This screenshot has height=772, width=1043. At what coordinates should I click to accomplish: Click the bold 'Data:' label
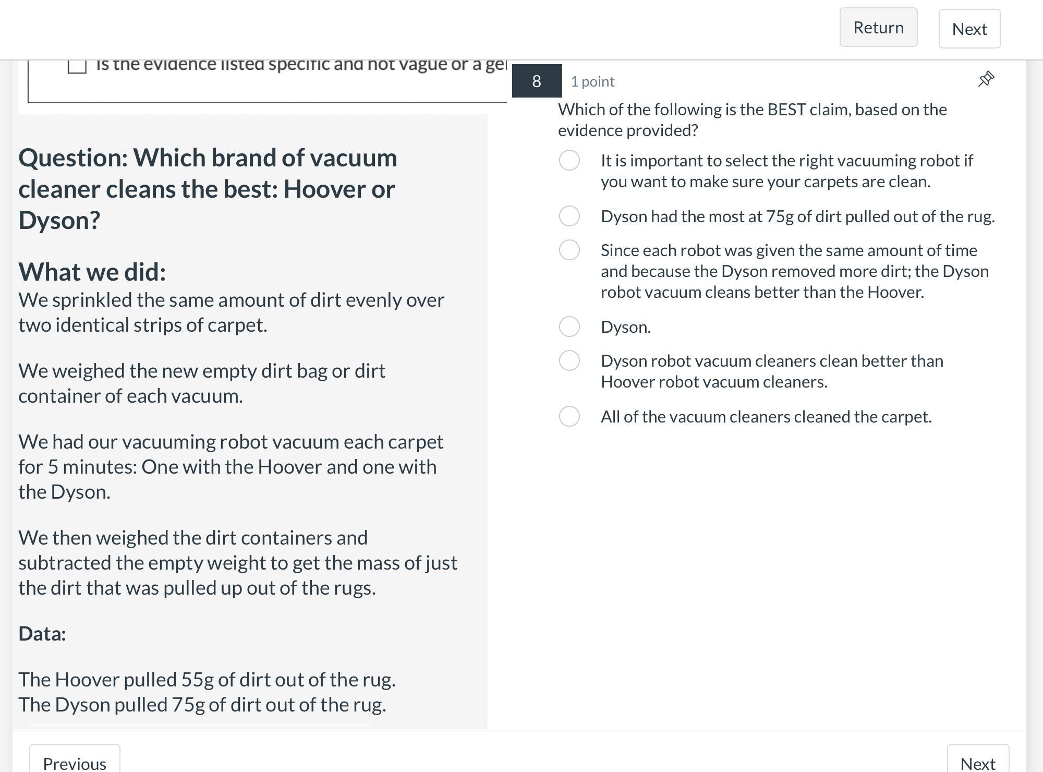42,634
